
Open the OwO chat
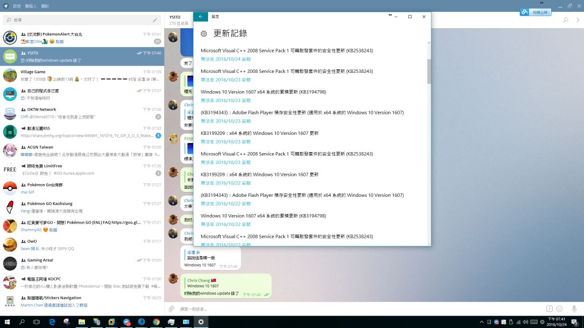(x=82, y=245)
